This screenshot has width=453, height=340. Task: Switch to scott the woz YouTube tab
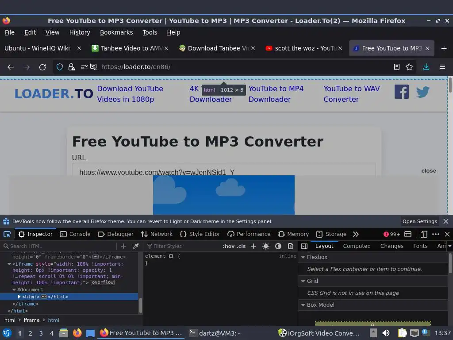pyautogui.click(x=303, y=48)
